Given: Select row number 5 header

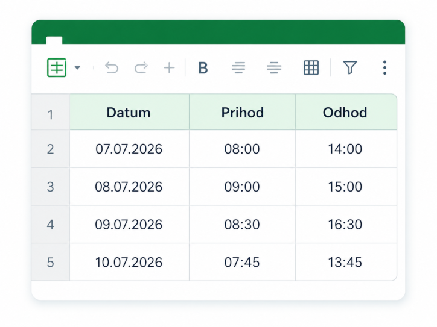Looking at the screenshot, I should (51, 262).
